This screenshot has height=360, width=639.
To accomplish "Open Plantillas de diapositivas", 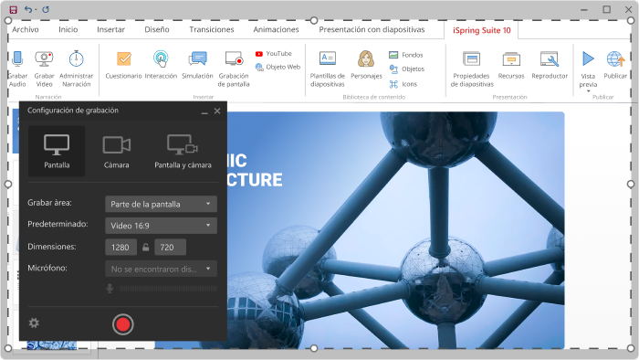I will 328,59.
